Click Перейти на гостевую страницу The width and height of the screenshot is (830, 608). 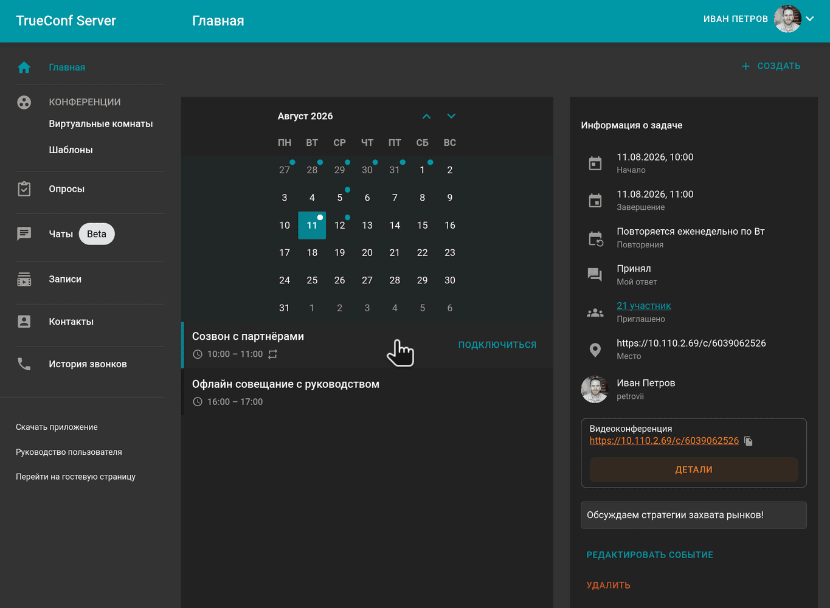75,477
